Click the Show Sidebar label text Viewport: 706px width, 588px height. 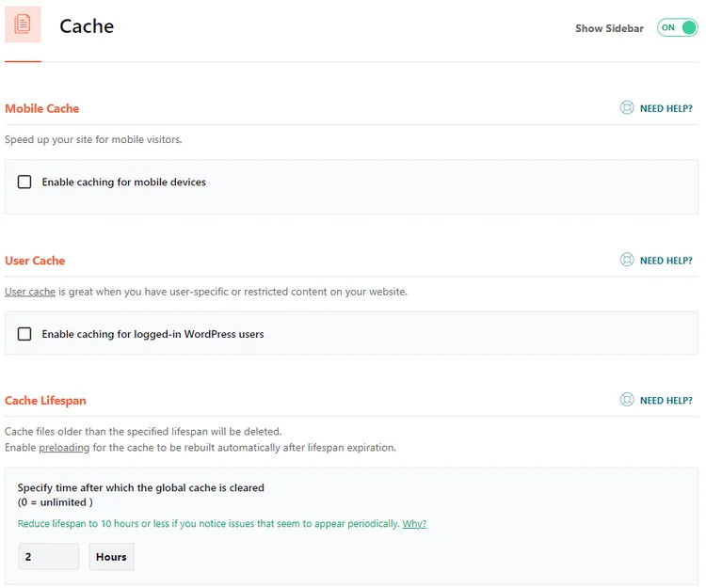click(609, 28)
